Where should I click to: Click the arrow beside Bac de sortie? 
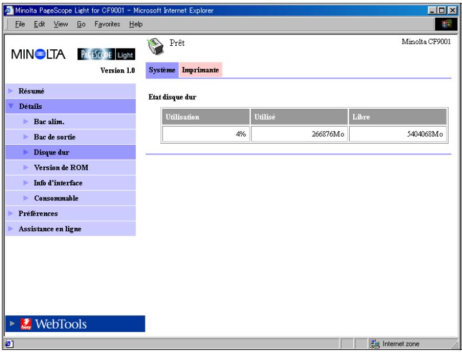[x=26, y=137]
